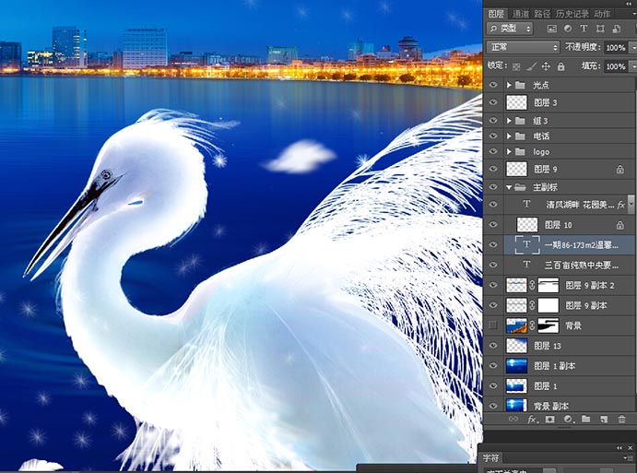The image size is (637, 473).
Task: Expand the logo group
Action: pos(509,151)
